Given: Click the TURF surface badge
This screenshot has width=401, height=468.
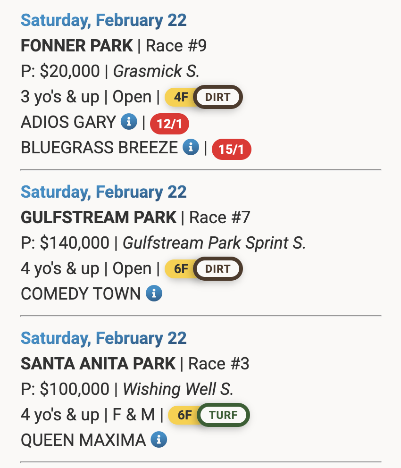Looking at the screenshot, I should coord(223,415).
